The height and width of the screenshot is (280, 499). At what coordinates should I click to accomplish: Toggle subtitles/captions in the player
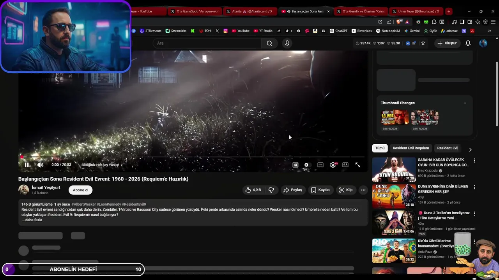click(x=320, y=165)
